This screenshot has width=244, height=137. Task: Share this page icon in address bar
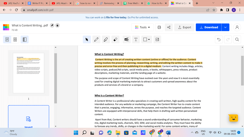pos(208,10)
